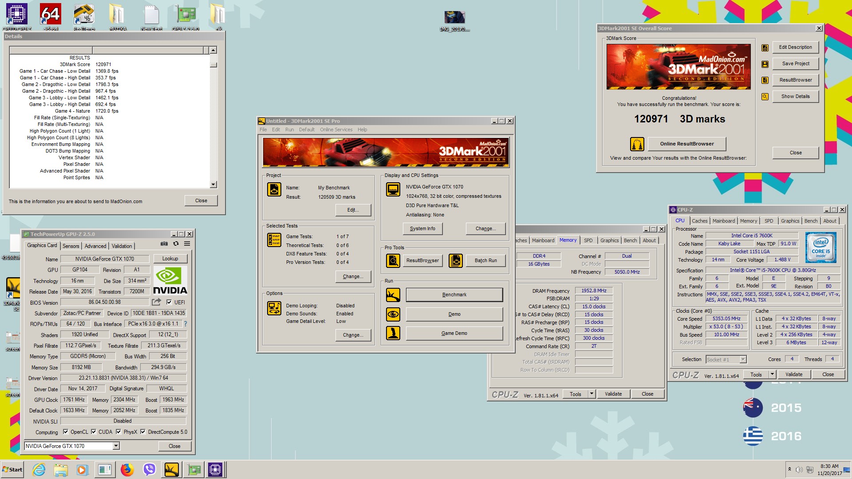The image size is (852, 479).
Task: Click the Project icon in 3DMark2001 window
Action: (x=274, y=189)
